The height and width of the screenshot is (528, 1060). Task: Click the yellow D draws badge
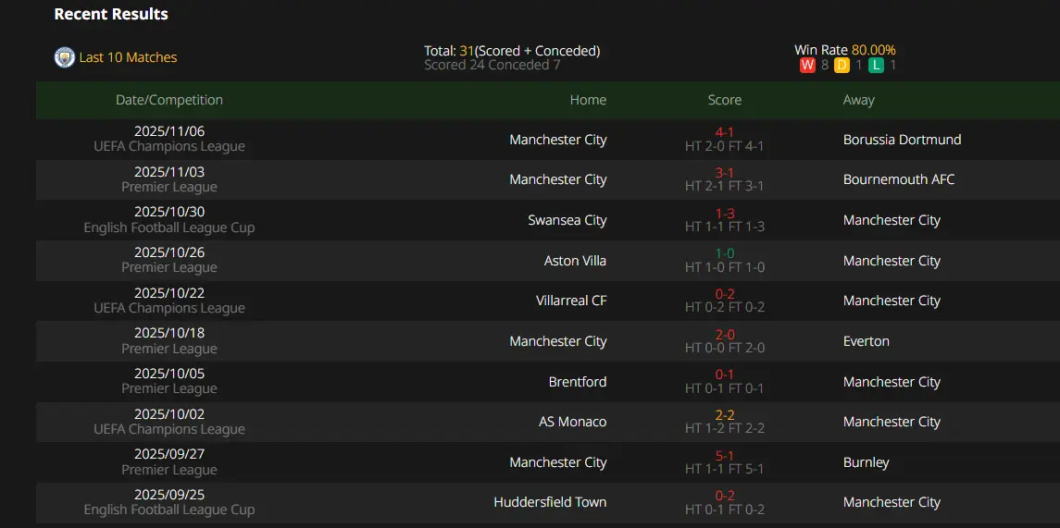[842, 65]
